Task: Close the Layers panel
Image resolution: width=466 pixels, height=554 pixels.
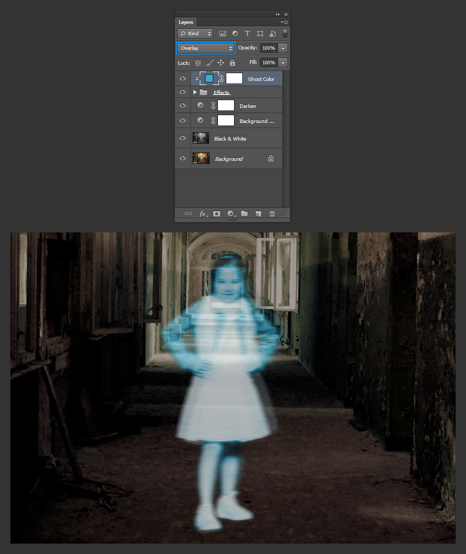Action: [x=286, y=14]
